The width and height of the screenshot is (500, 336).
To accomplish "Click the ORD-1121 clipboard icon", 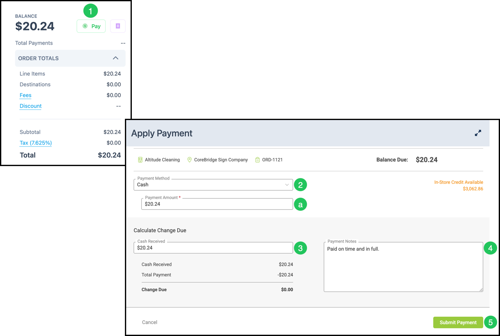I will point(257,160).
